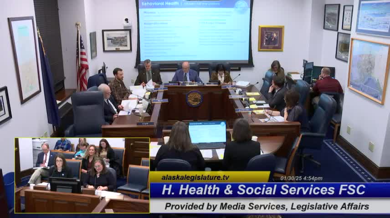Click the state seal on the dais

[194, 99]
